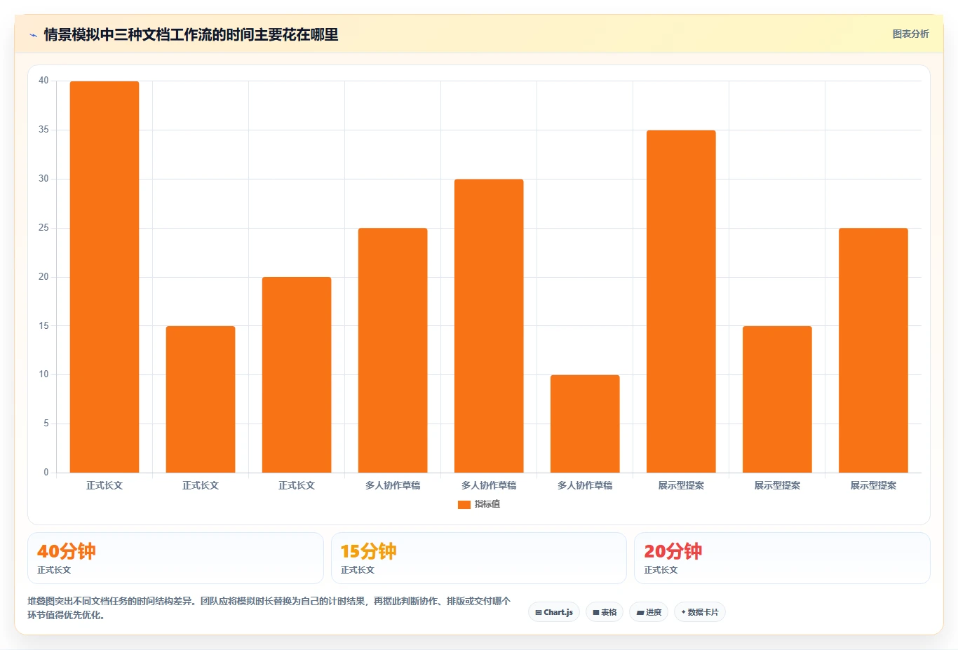Screen dimensions: 958x650
Task: Click the y-axis tick label 10
Action: click(x=43, y=374)
